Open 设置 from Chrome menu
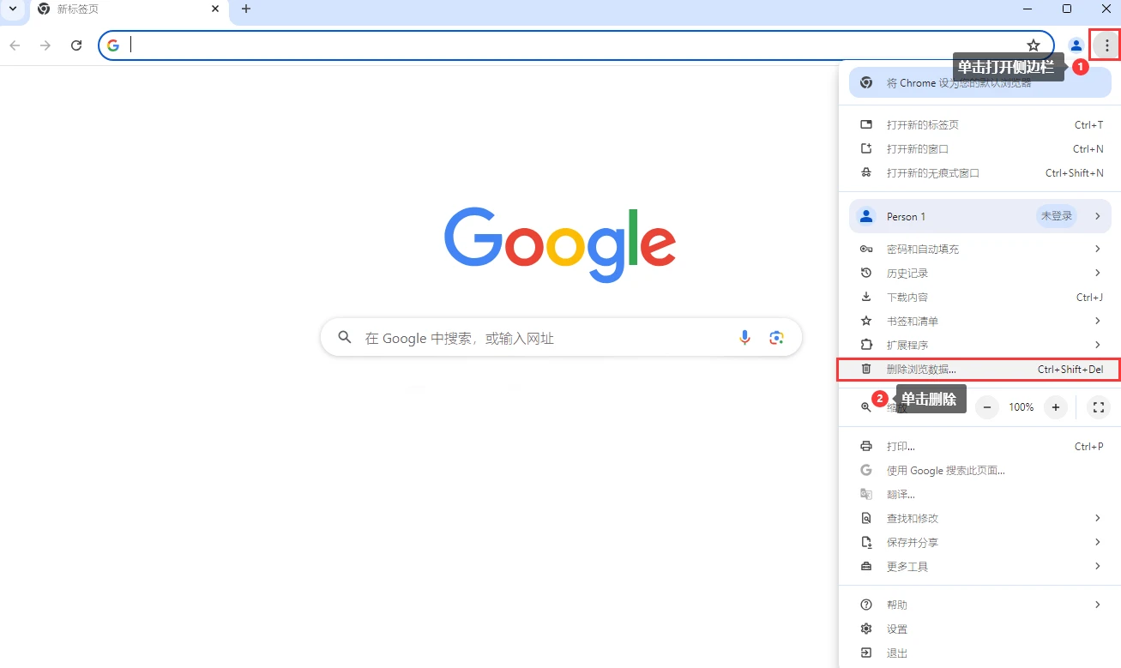This screenshot has width=1121, height=668. click(979, 629)
